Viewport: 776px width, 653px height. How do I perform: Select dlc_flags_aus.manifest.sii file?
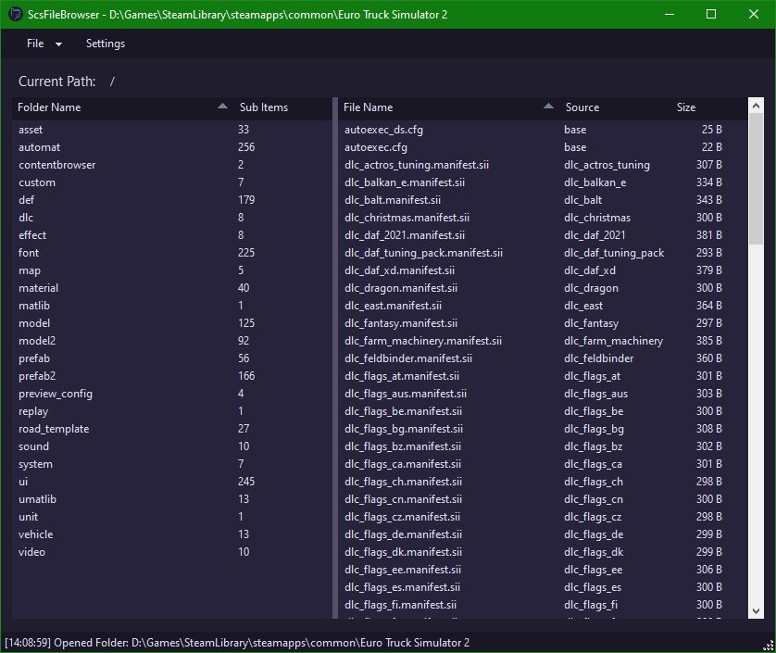[544, 394]
